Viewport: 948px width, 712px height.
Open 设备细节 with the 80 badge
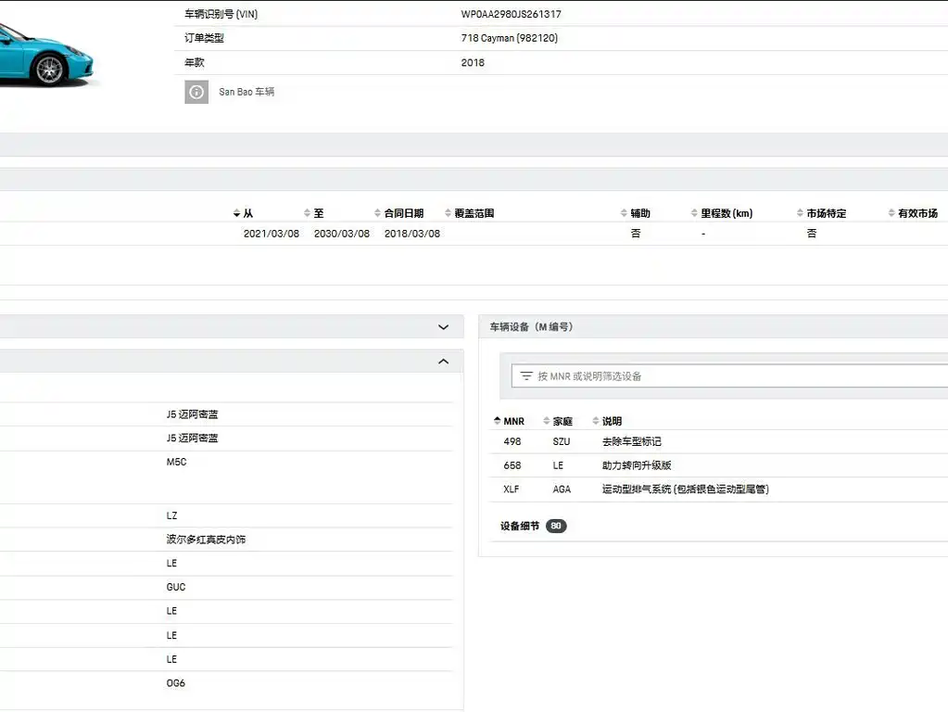(x=533, y=527)
